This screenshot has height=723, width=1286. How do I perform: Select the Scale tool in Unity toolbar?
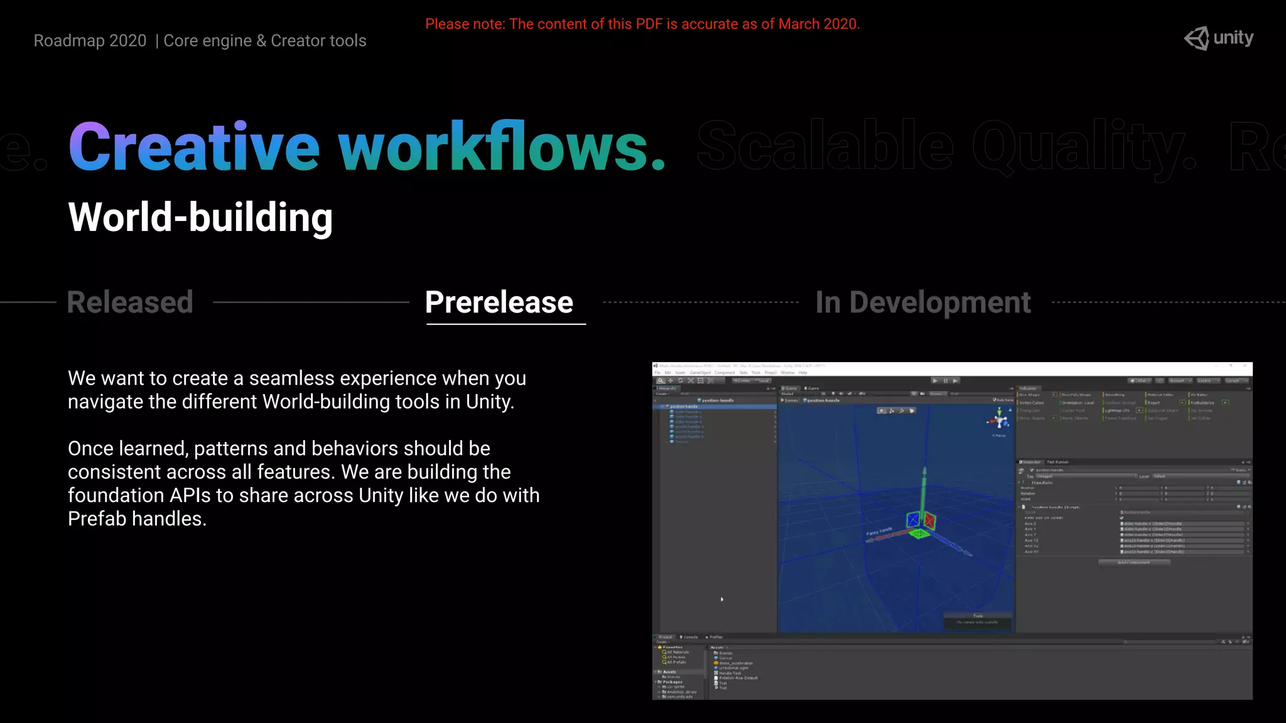tap(691, 380)
